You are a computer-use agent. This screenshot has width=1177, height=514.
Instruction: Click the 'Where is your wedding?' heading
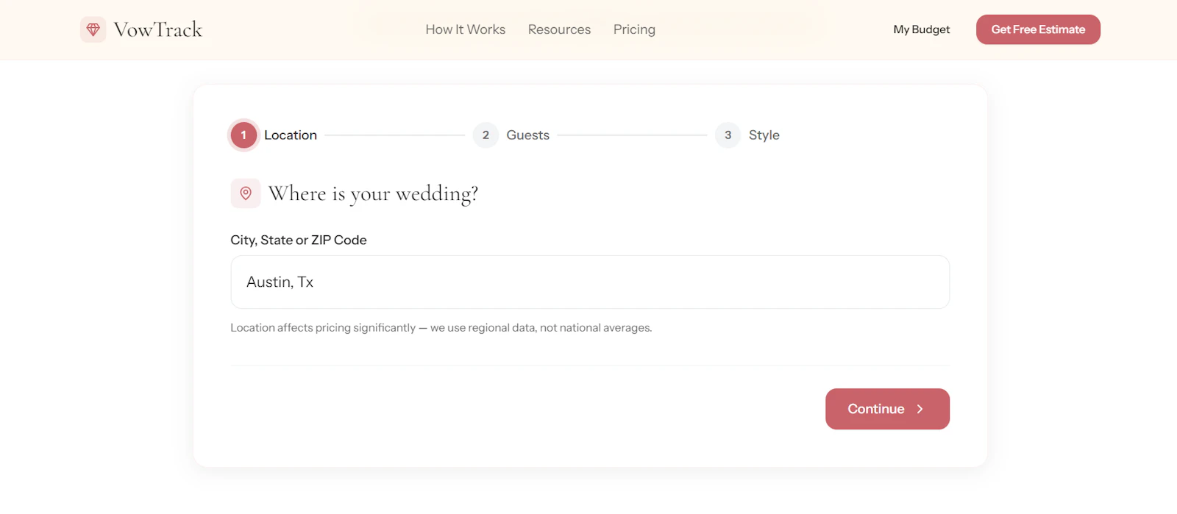point(373,193)
